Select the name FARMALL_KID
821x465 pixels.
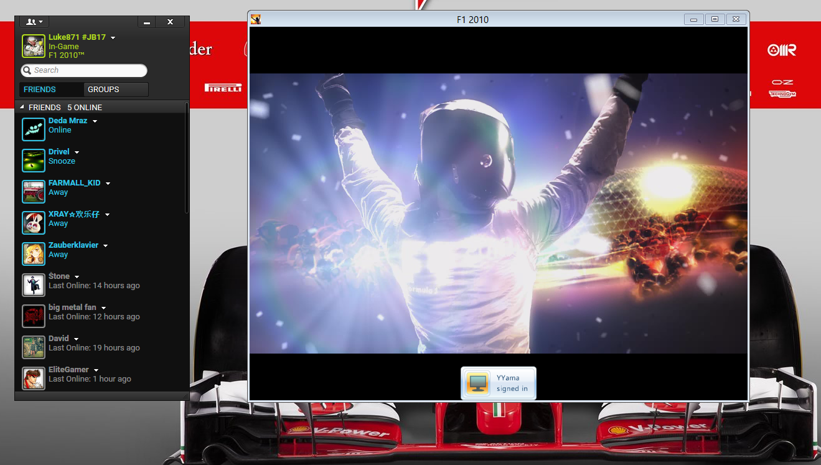[x=75, y=183]
